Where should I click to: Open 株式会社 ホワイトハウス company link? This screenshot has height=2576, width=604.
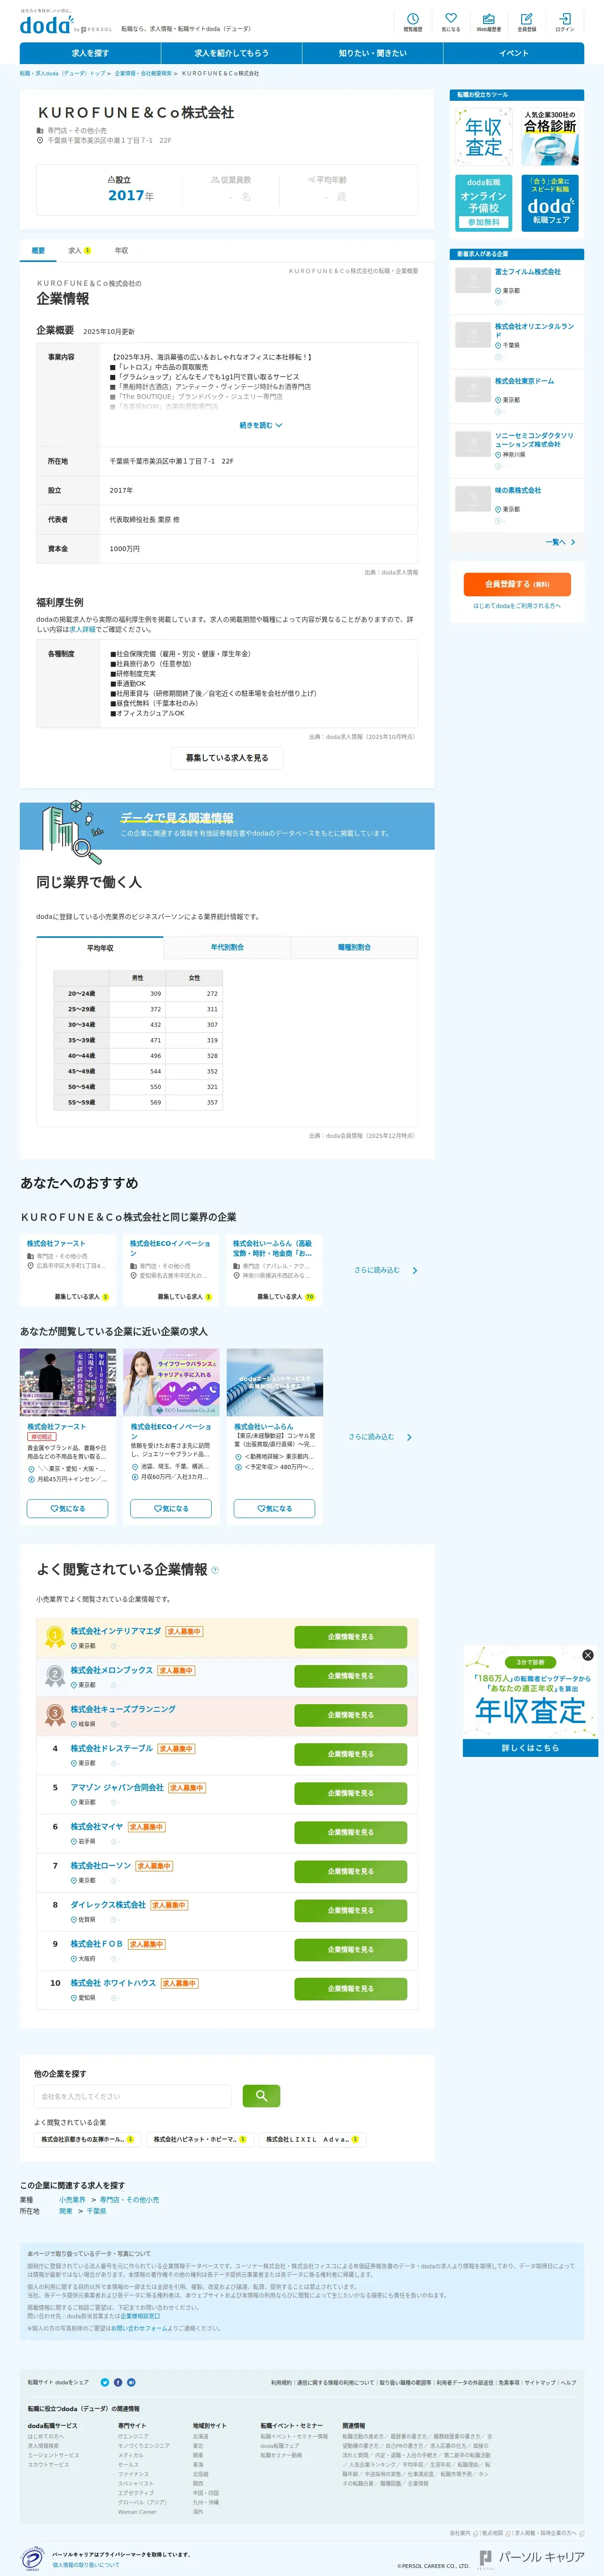click(x=113, y=1983)
